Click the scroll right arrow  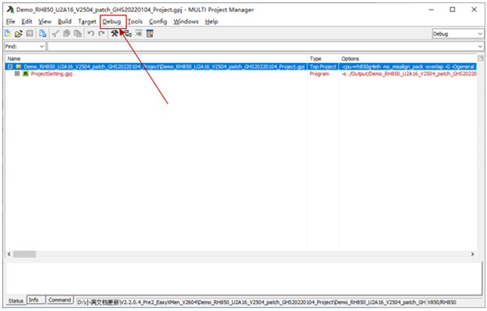click(472, 254)
